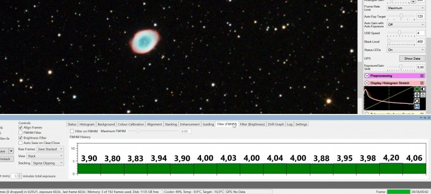Click the blue floppy disk save icon
431x194 pixels.
point(416,107)
